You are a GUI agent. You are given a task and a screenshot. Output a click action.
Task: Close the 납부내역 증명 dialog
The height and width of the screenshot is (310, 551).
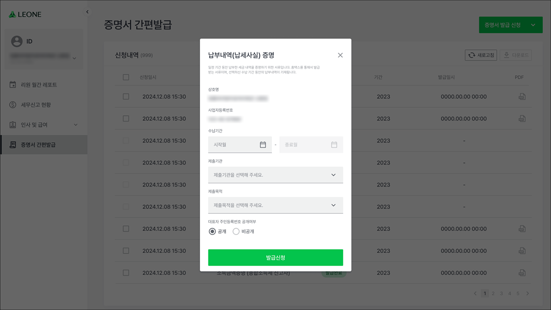click(340, 55)
